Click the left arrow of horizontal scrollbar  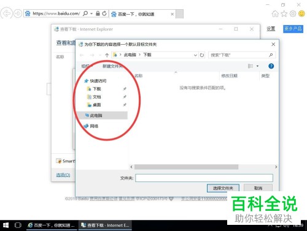[x=131, y=167]
